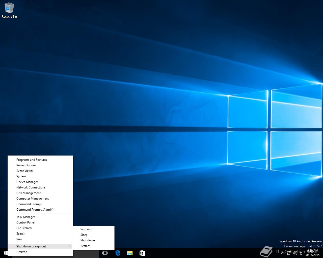323x258 pixels.
Task: Choose Sleep in the submenu
Action: (x=93, y=235)
